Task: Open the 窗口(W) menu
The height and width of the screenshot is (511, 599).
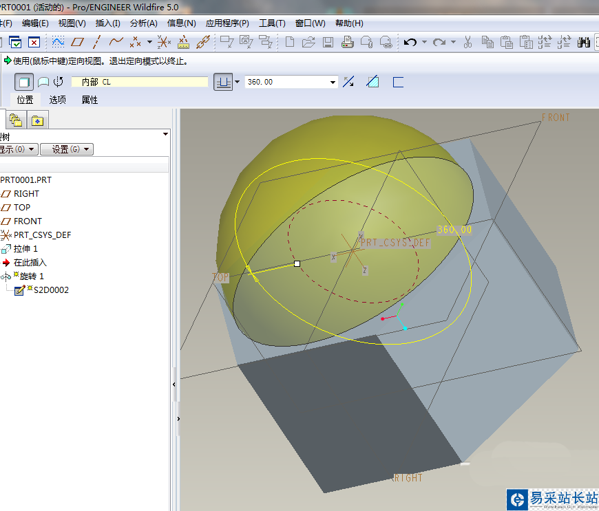Action: [x=311, y=23]
